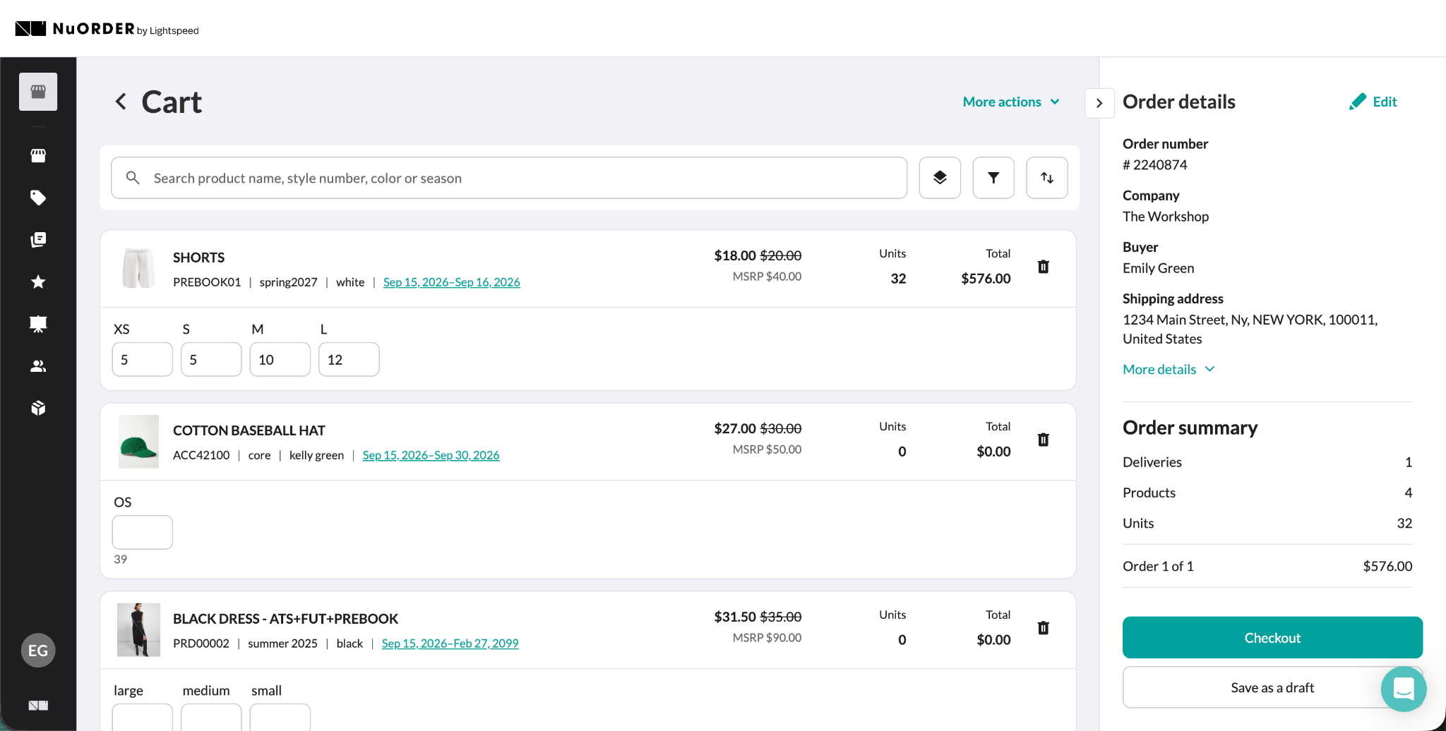
Task: Go back using the arrow beside Cart
Action: [x=121, y=102]
